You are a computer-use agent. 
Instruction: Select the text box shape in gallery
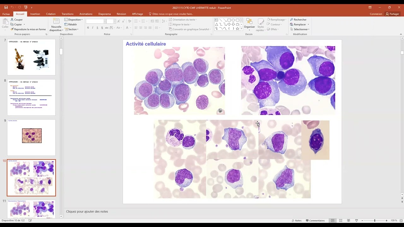217,20
